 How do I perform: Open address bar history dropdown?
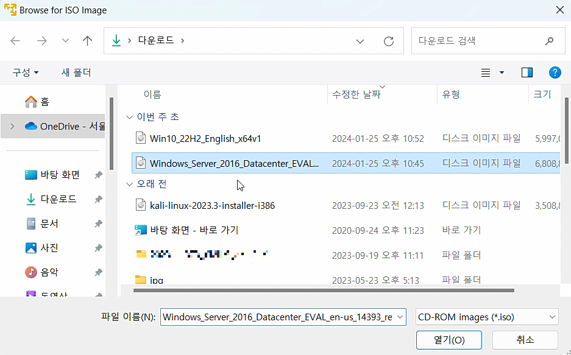point(360,41)
